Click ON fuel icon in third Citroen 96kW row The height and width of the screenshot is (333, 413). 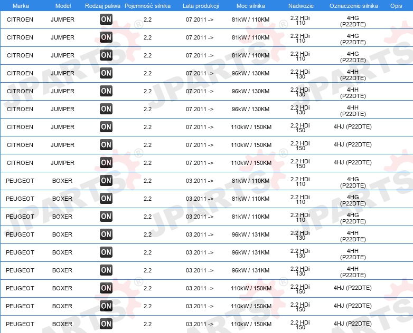pyautogui.click(x=106, y=109)
